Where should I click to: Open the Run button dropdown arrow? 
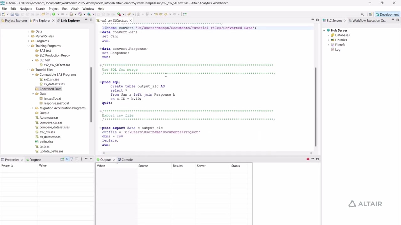point(58,14)
